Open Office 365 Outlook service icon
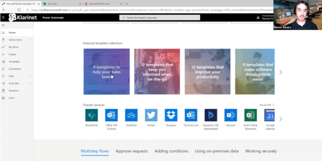322x163 pixels. 112,115
